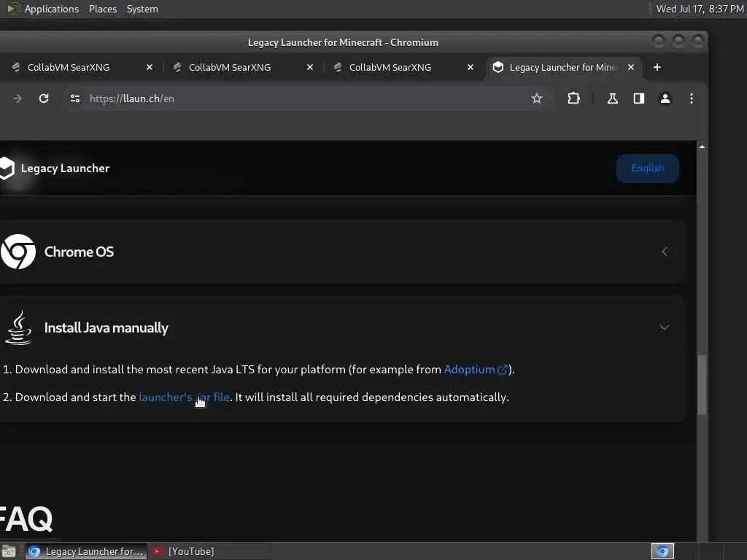This screenshot has width=747, height=560.
Task: Bookmark this page with the star icon
Action: click(537, 98)
